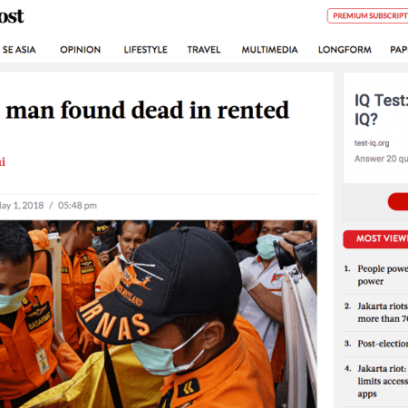Open the IQ Test advertisement title
The image size is (408, 408).
tap(381, 110)
